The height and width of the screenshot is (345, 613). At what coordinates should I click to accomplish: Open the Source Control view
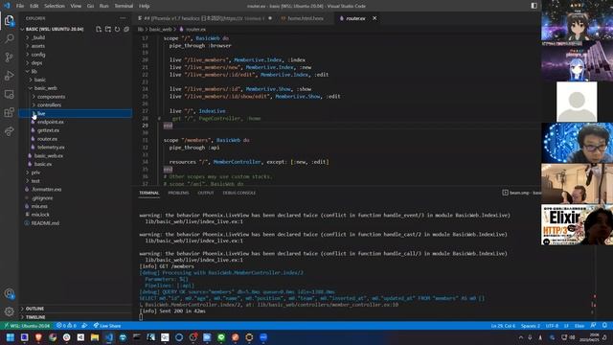point(9,57)
